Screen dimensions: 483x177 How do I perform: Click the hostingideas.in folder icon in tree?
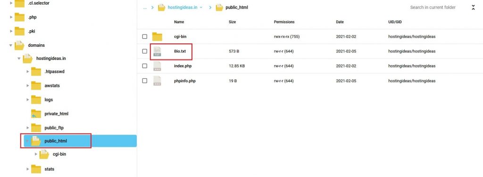click(28, 58)
